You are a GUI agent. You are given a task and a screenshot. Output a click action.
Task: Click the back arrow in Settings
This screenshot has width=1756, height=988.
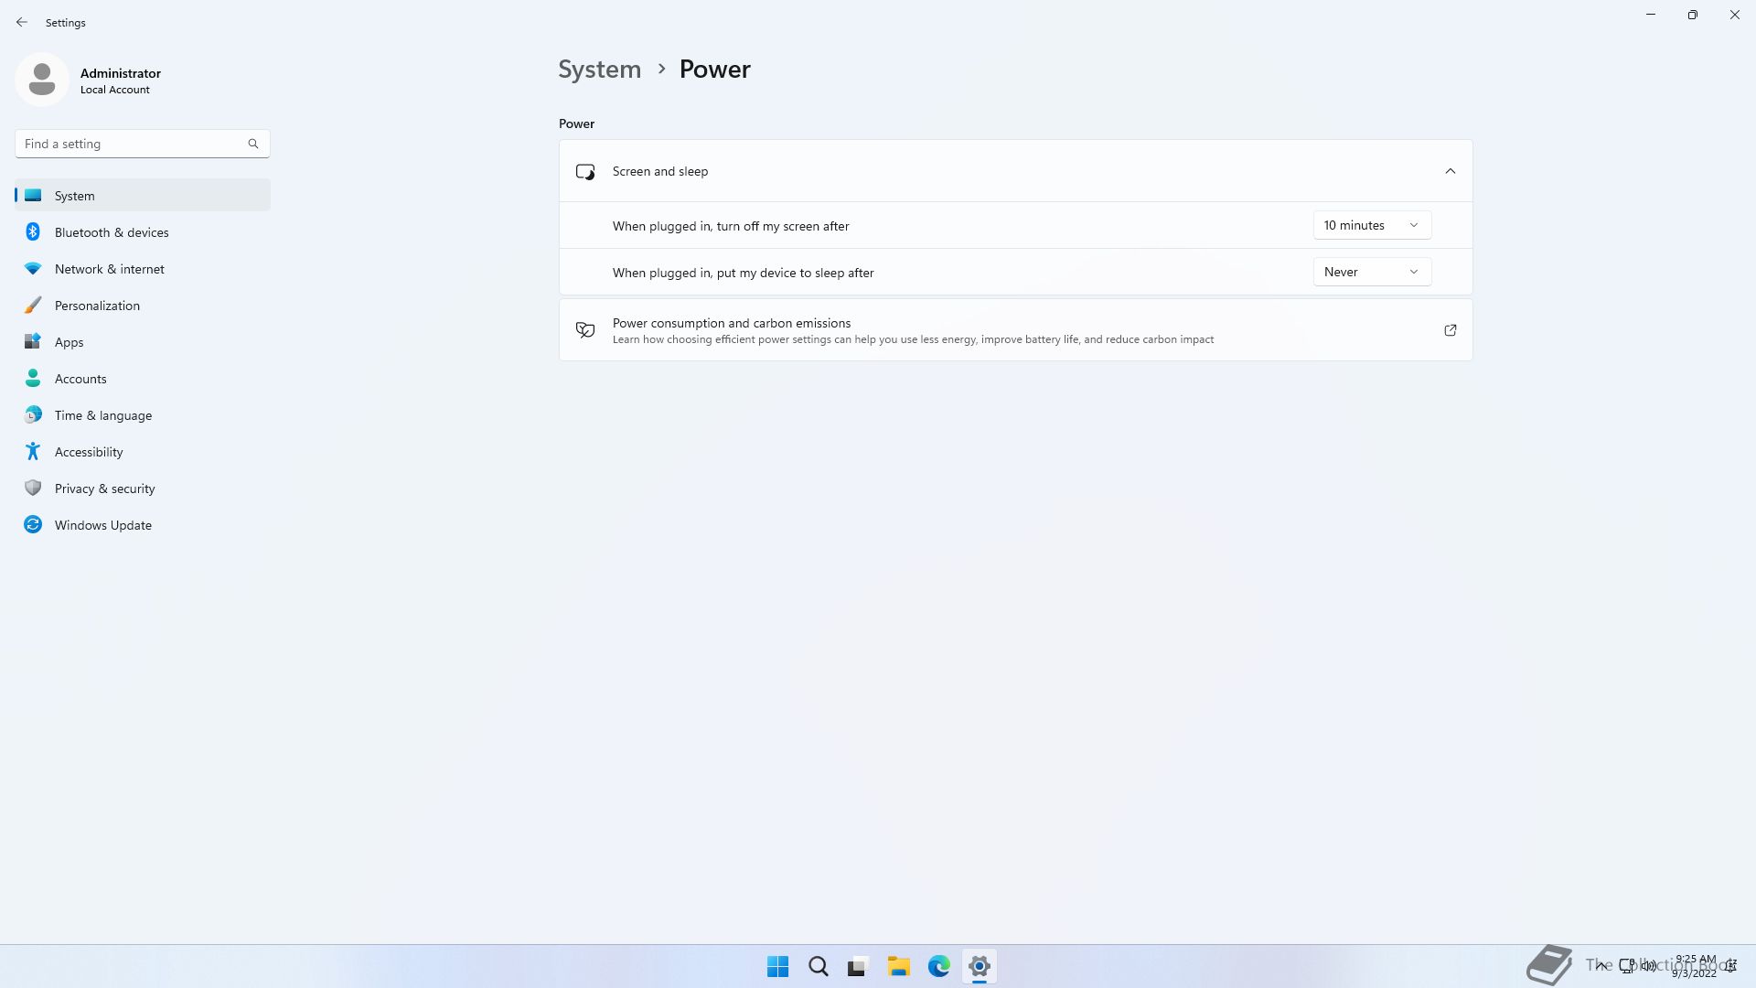click(22, 22)
